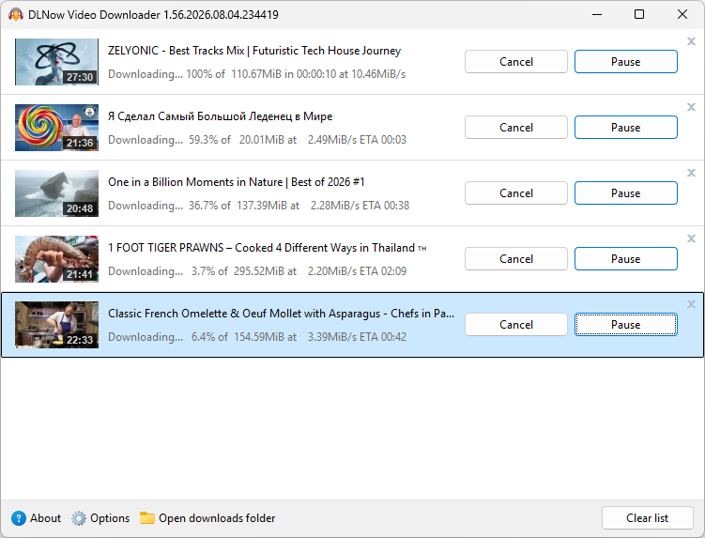
Task: Pause the 1 FOOT TIGER PRAWNS download
Action: [x=626, y=258]
